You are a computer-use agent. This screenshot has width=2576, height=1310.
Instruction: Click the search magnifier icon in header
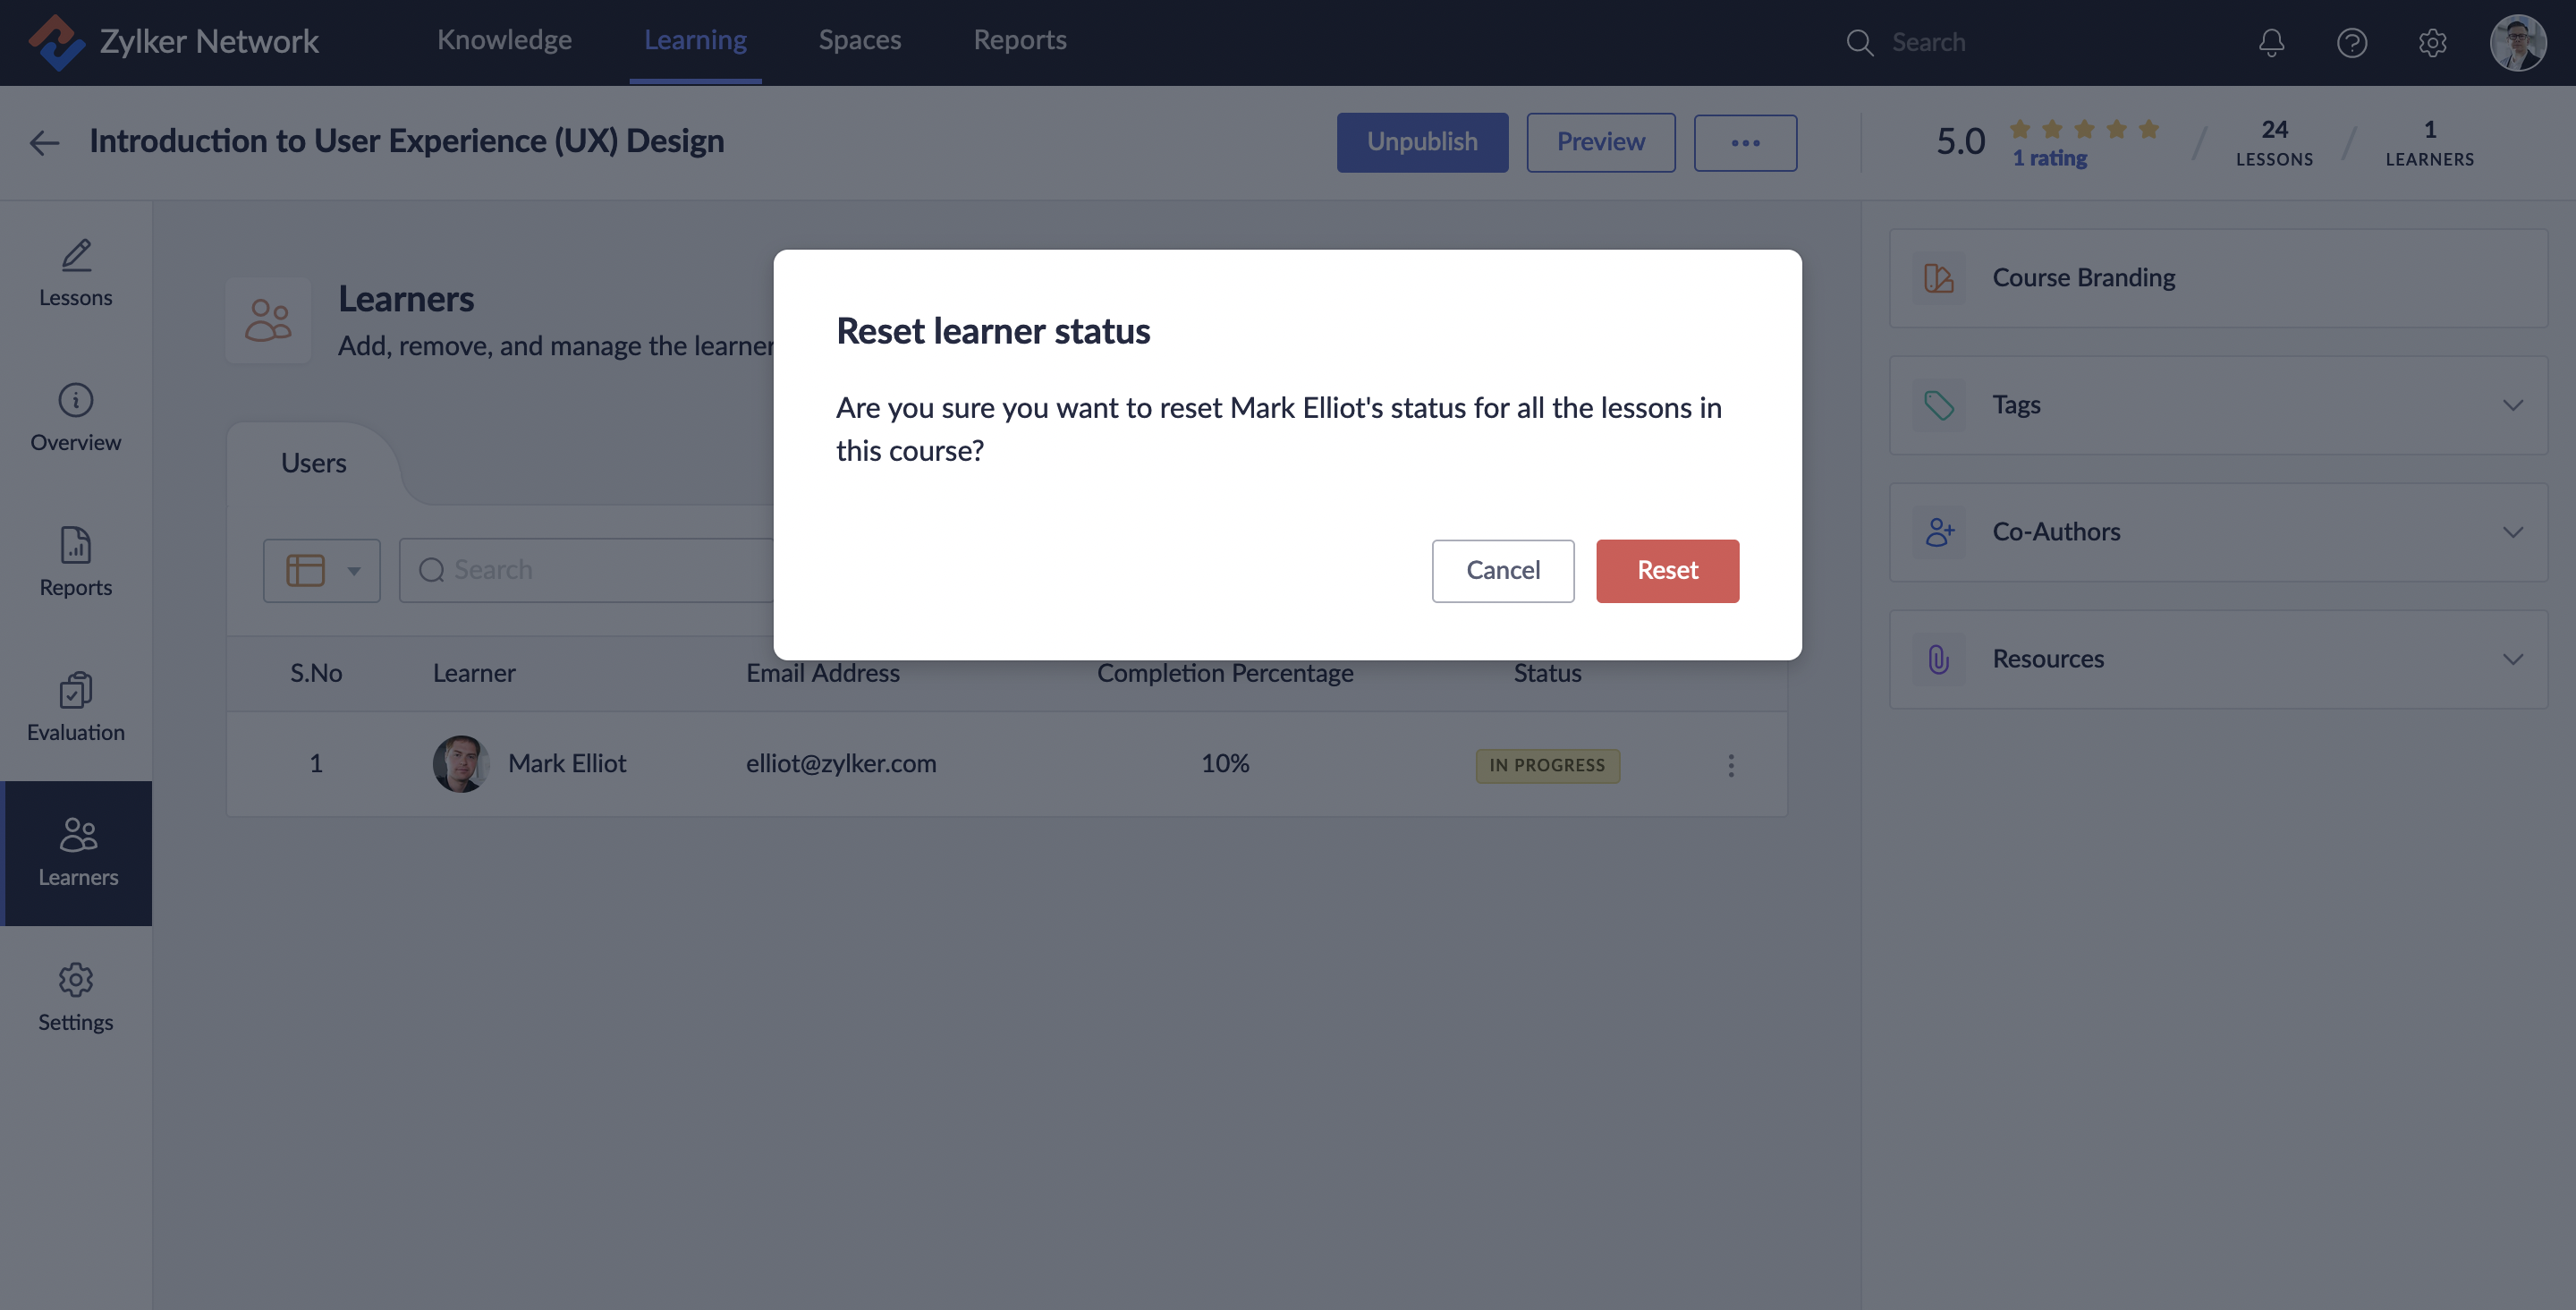click(1859, 42)
